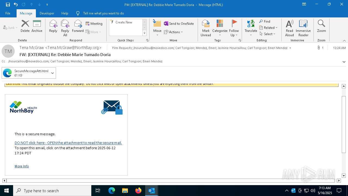Click the Meeting reply button
348x196 pixels.
94,24
